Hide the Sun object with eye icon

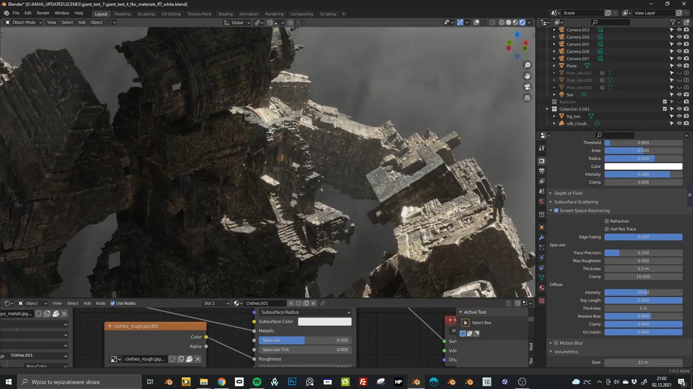[x=679, y=95]
